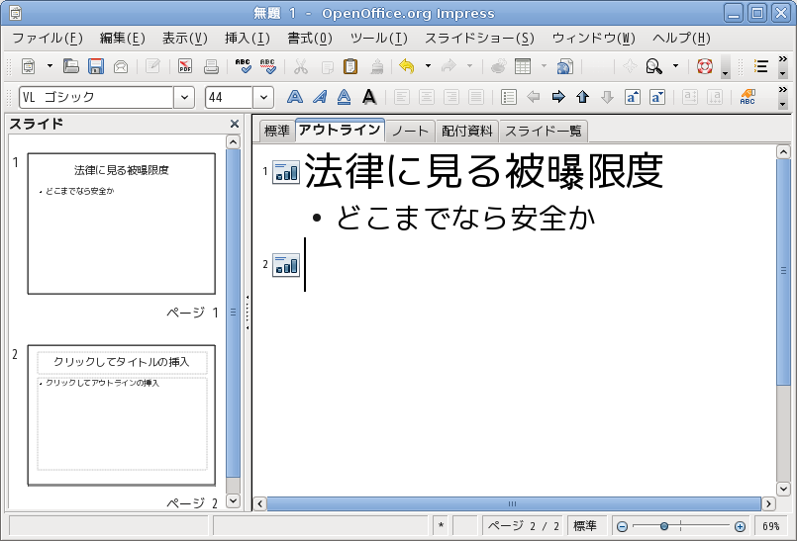
Task: Expand the standard toolbar overflow chevron
Action: point(783,59)
